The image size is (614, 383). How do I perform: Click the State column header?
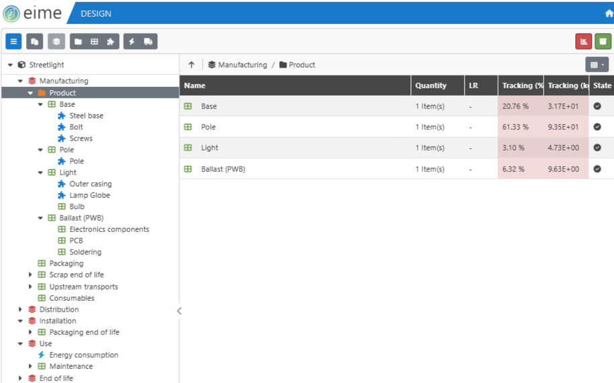click(602, 86)
